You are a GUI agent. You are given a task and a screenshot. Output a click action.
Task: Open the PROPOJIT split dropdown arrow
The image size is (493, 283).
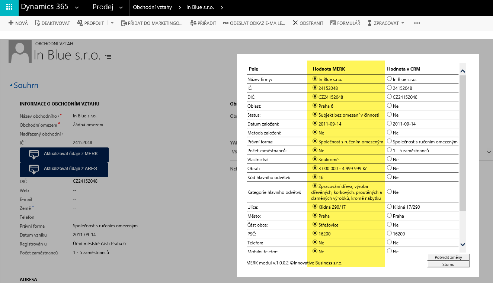[x=112, y=23]
